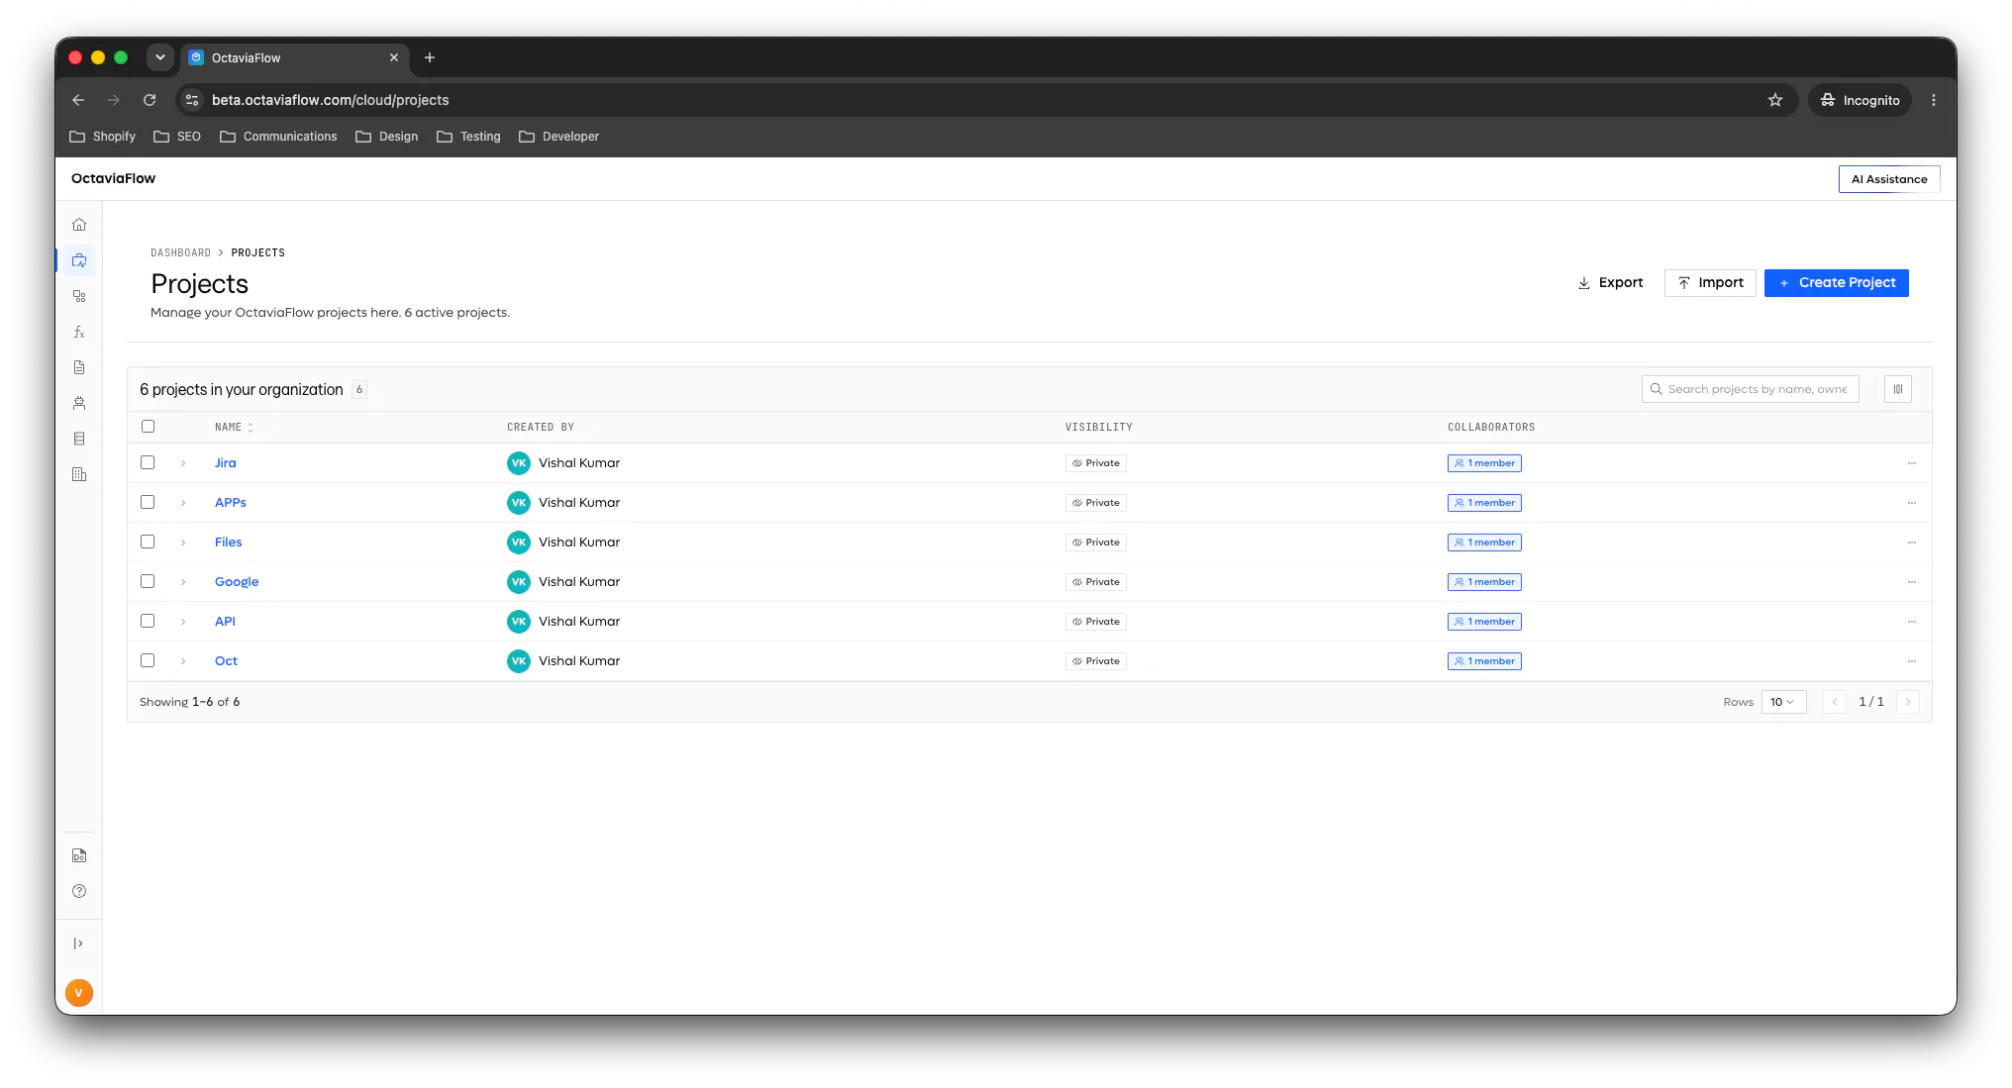Open the Shopify bookmarks folder
This screenshot has height=1088, width=2012.
[102, 137]
